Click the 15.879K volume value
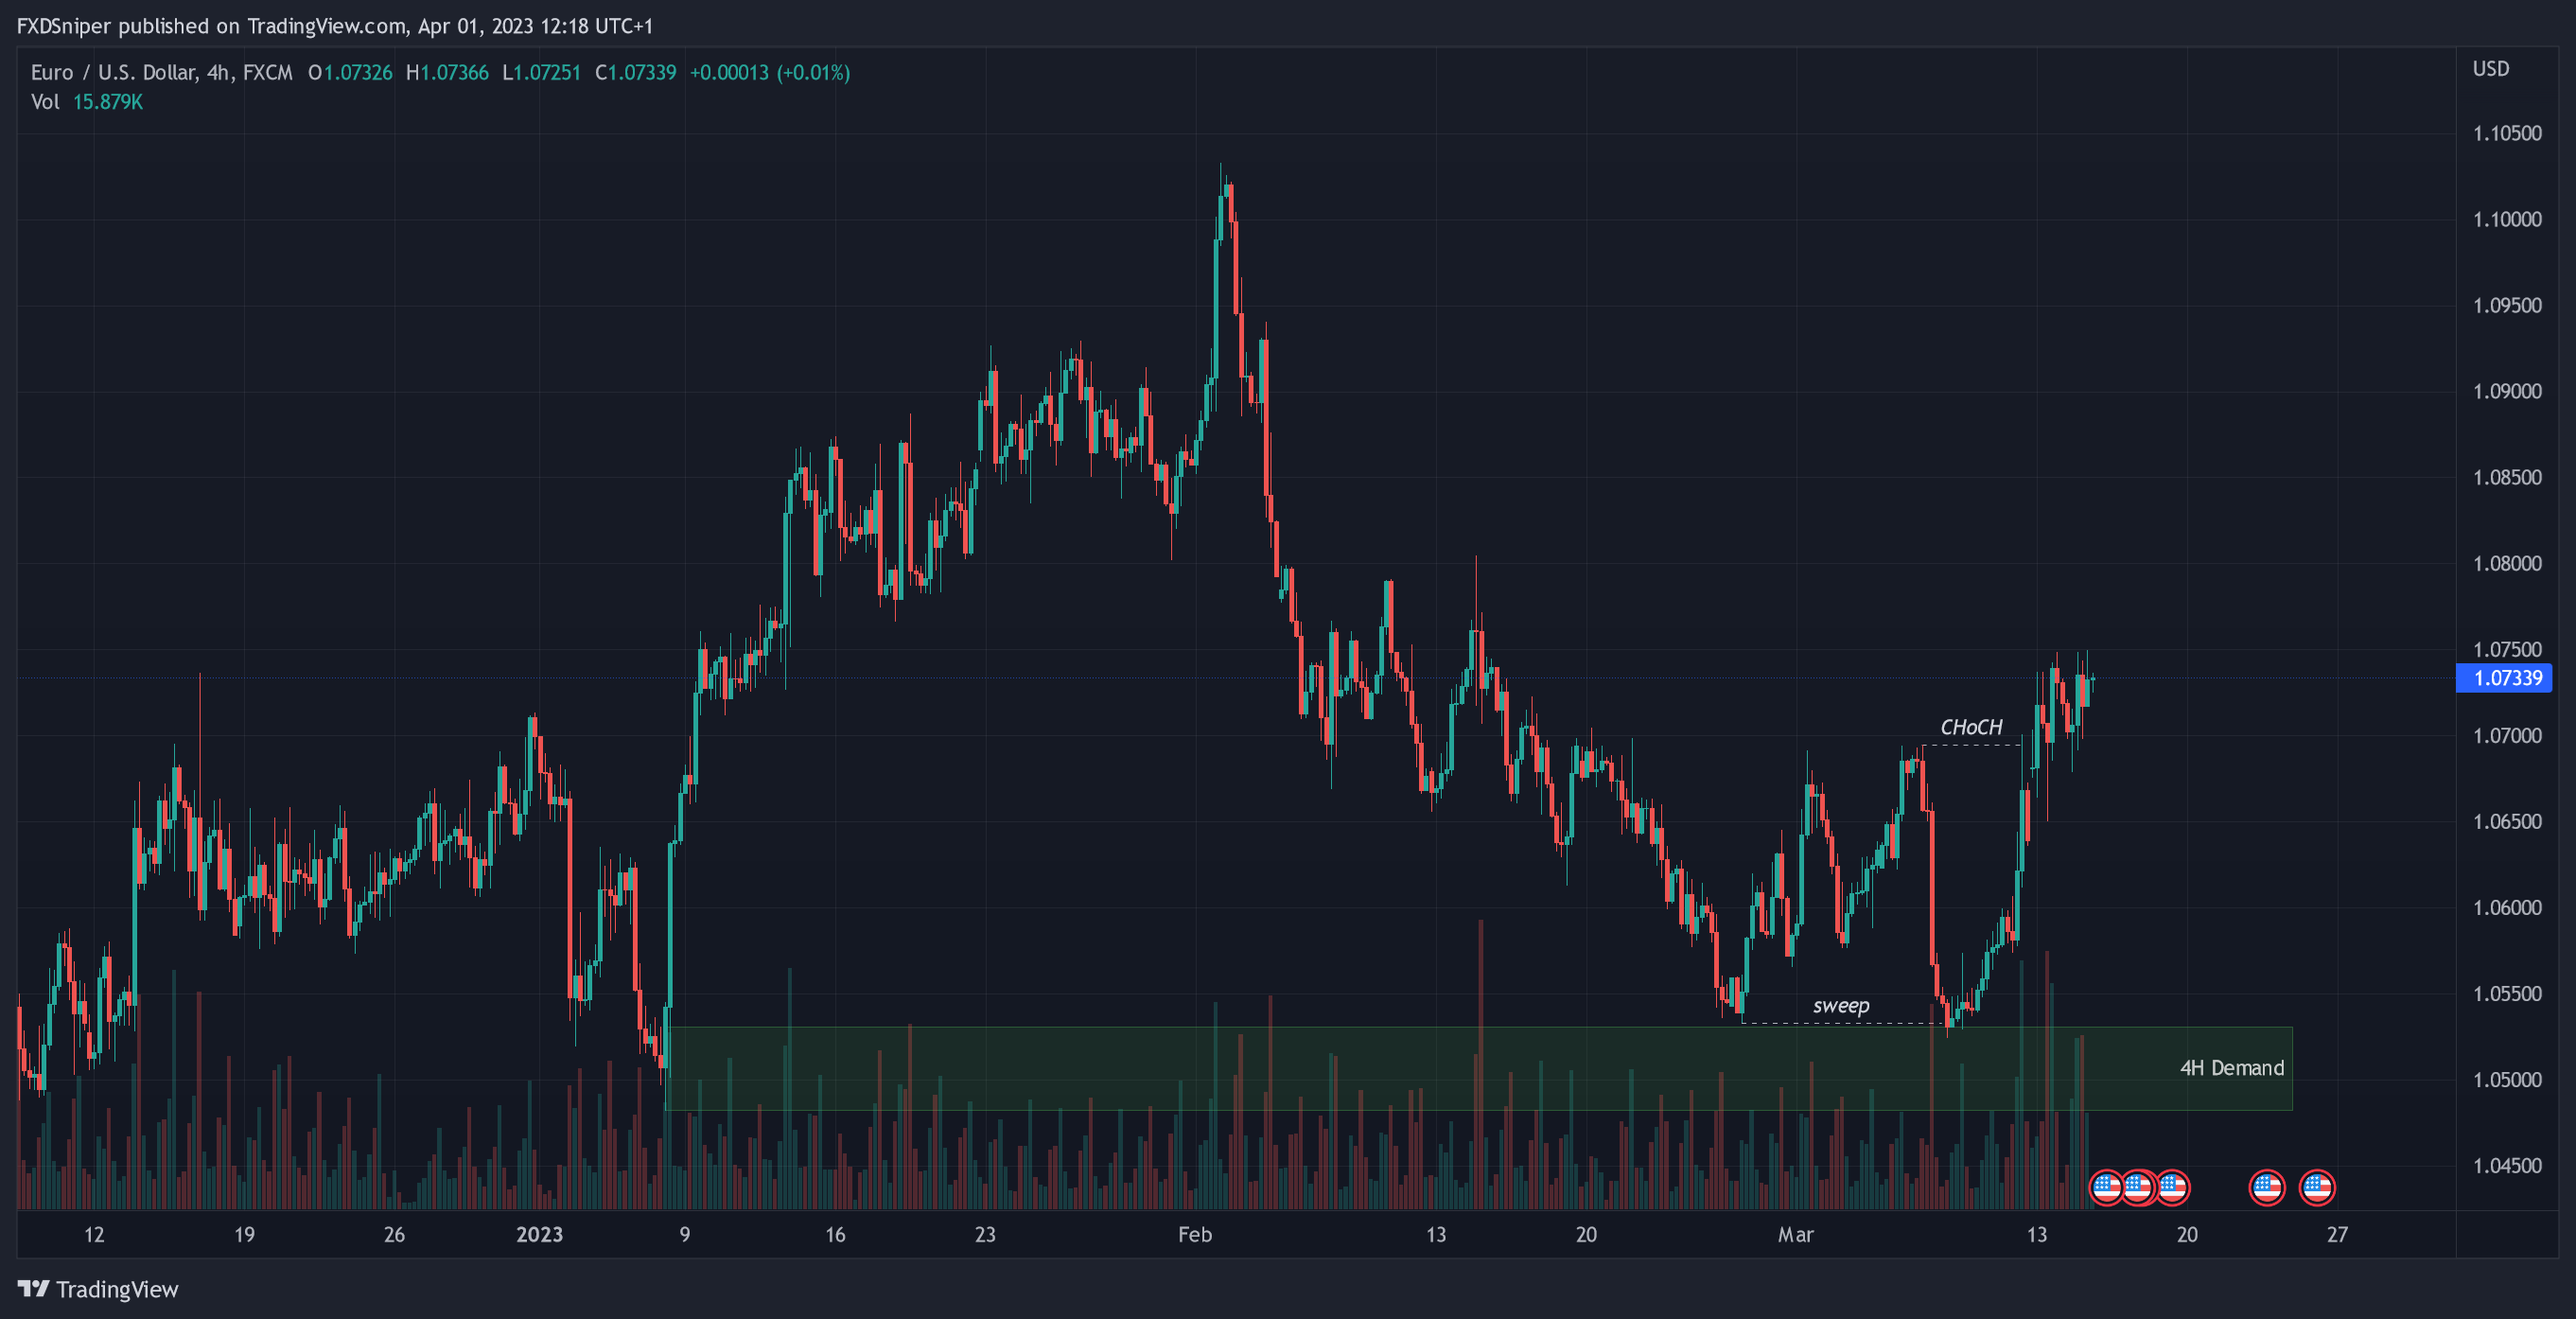This screenshot has height=1319, width=2576. point(108,102)
